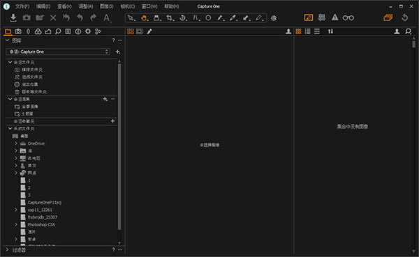
Task: Switch to the Capture camera tool tab
Action: [18, 31]
